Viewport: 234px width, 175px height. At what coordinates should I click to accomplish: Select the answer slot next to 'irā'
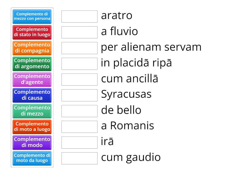tap(79, 143)
